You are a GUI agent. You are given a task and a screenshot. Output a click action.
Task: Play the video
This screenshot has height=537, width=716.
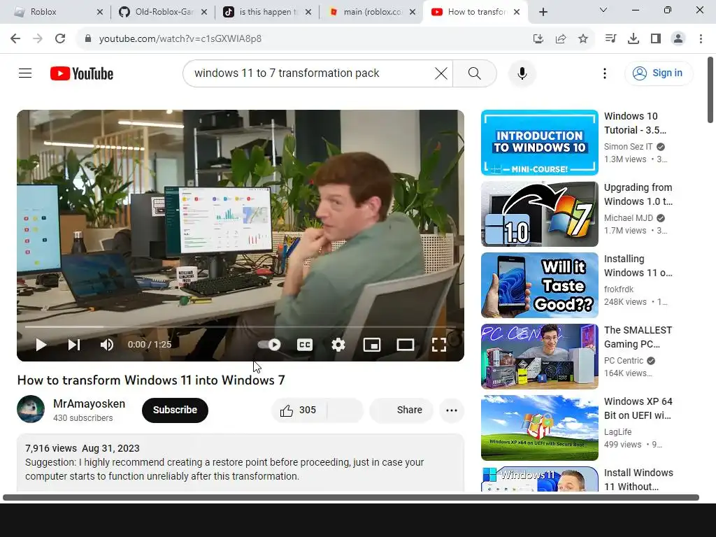tap(41, 345)
